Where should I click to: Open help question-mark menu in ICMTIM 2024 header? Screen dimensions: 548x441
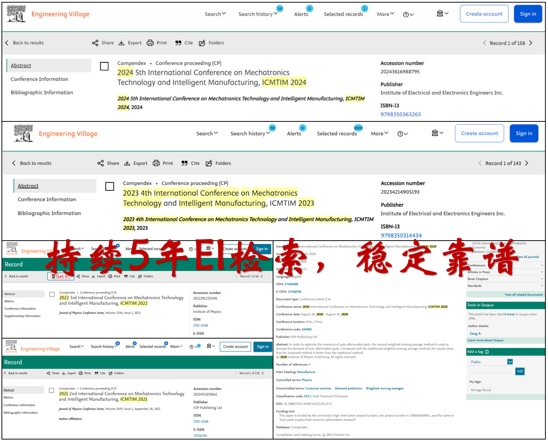[408, 15]
